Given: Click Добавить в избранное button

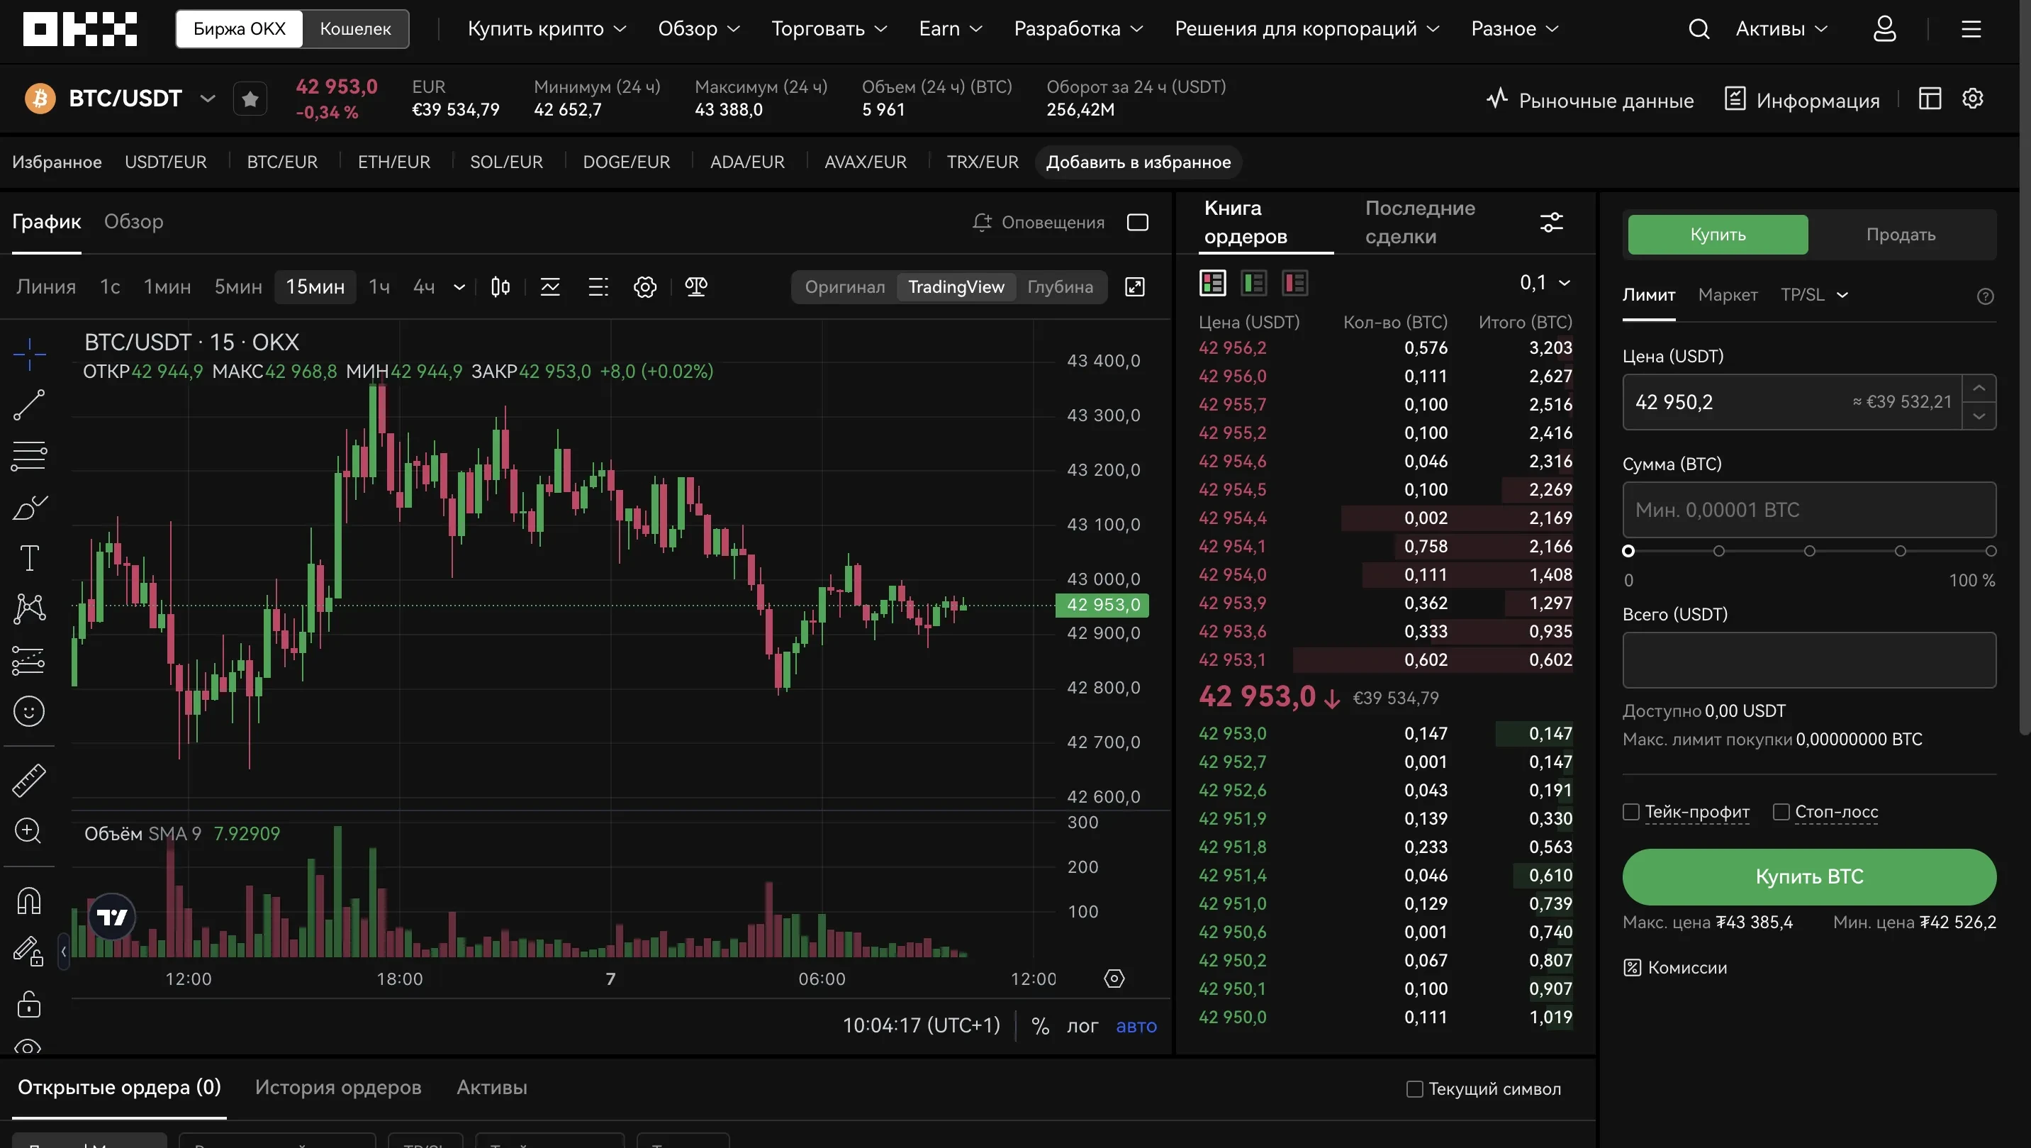Looking at the screenshot, I should [1138, 162].
